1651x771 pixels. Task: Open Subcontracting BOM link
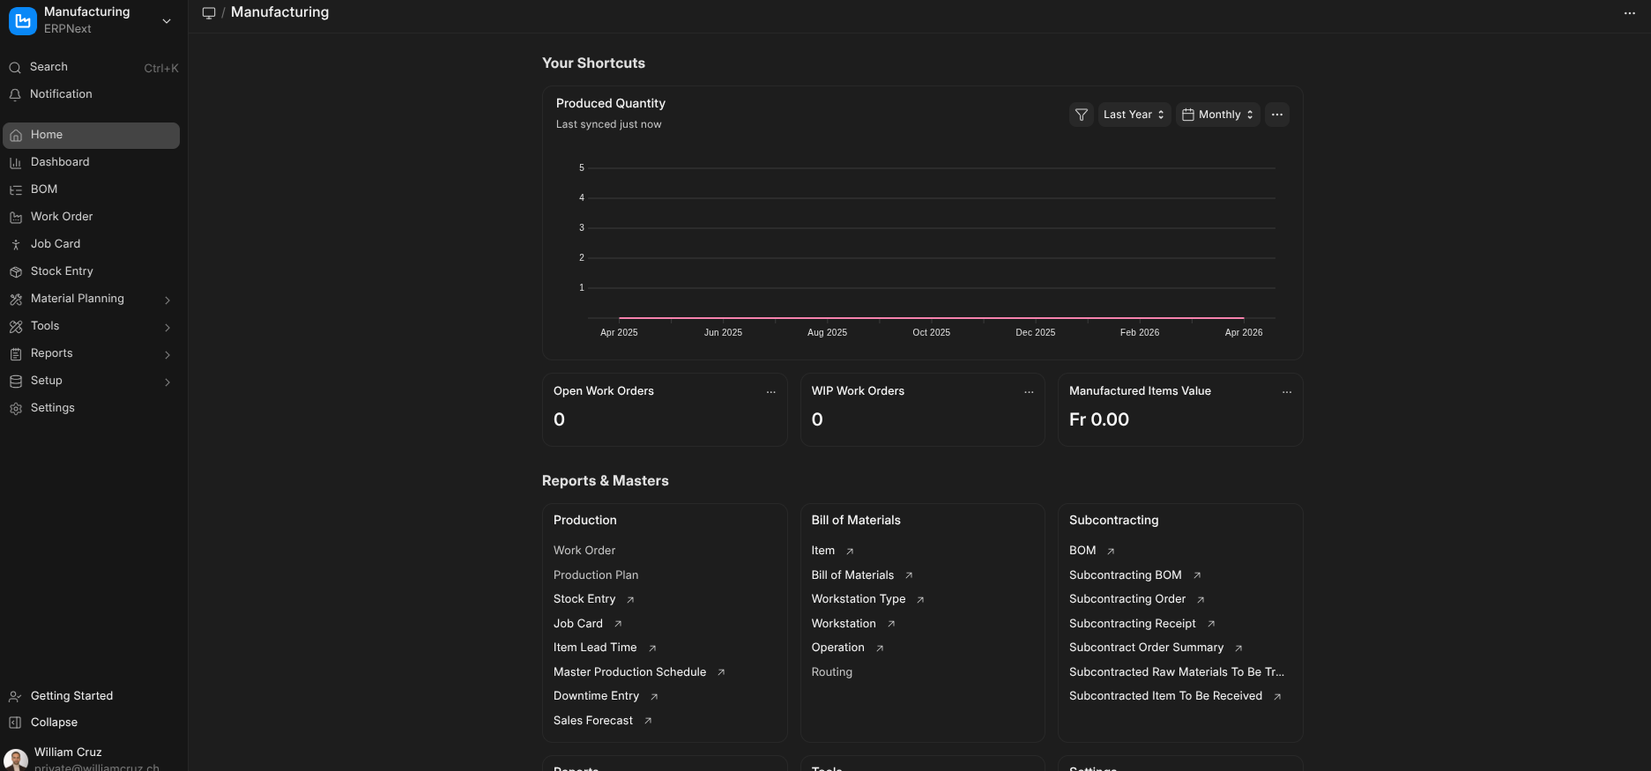(x=1126, y=575)
